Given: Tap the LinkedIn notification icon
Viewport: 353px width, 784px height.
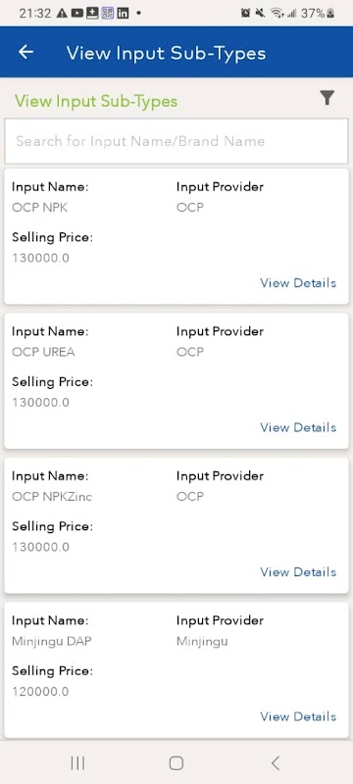Looking at the screenshot, I should point(123,14).
